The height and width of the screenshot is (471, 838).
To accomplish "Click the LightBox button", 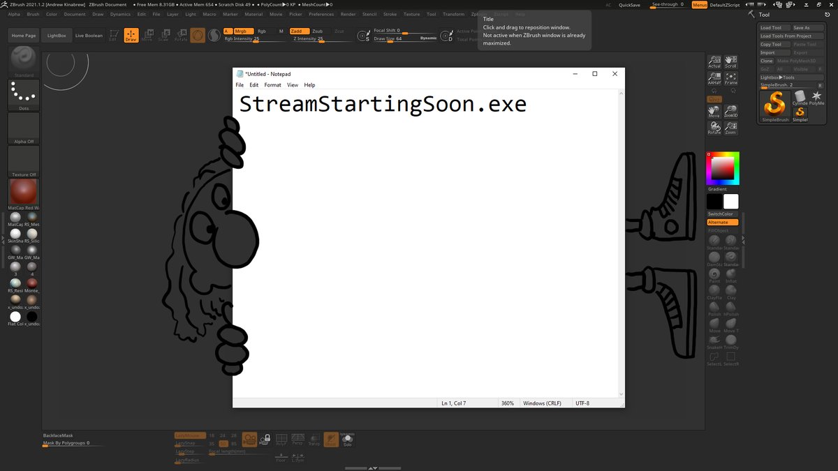I will click(x=56, y=36).
